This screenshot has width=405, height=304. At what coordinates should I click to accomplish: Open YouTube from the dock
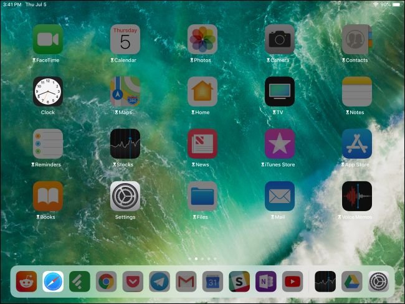[292, 282]
